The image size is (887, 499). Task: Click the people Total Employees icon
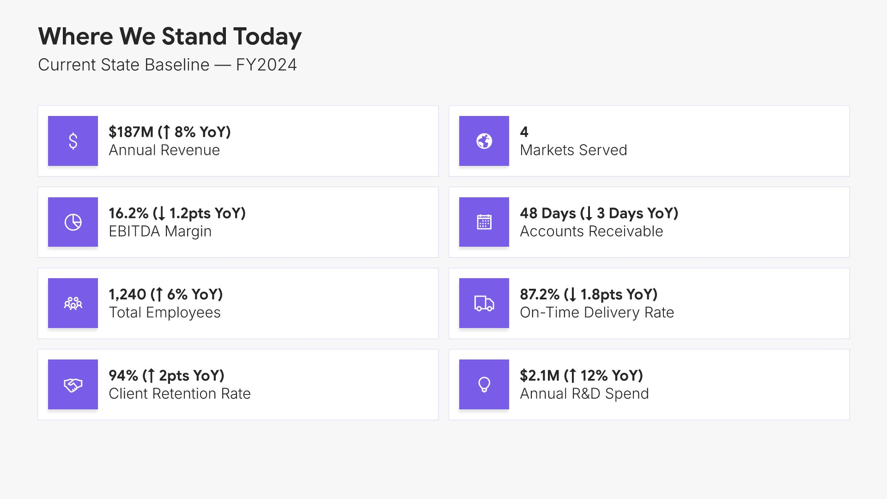[x=73, y=303]
